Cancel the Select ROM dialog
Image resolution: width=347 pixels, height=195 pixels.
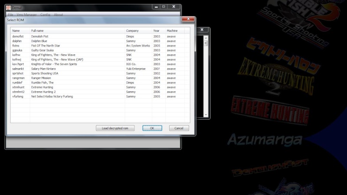179,128
